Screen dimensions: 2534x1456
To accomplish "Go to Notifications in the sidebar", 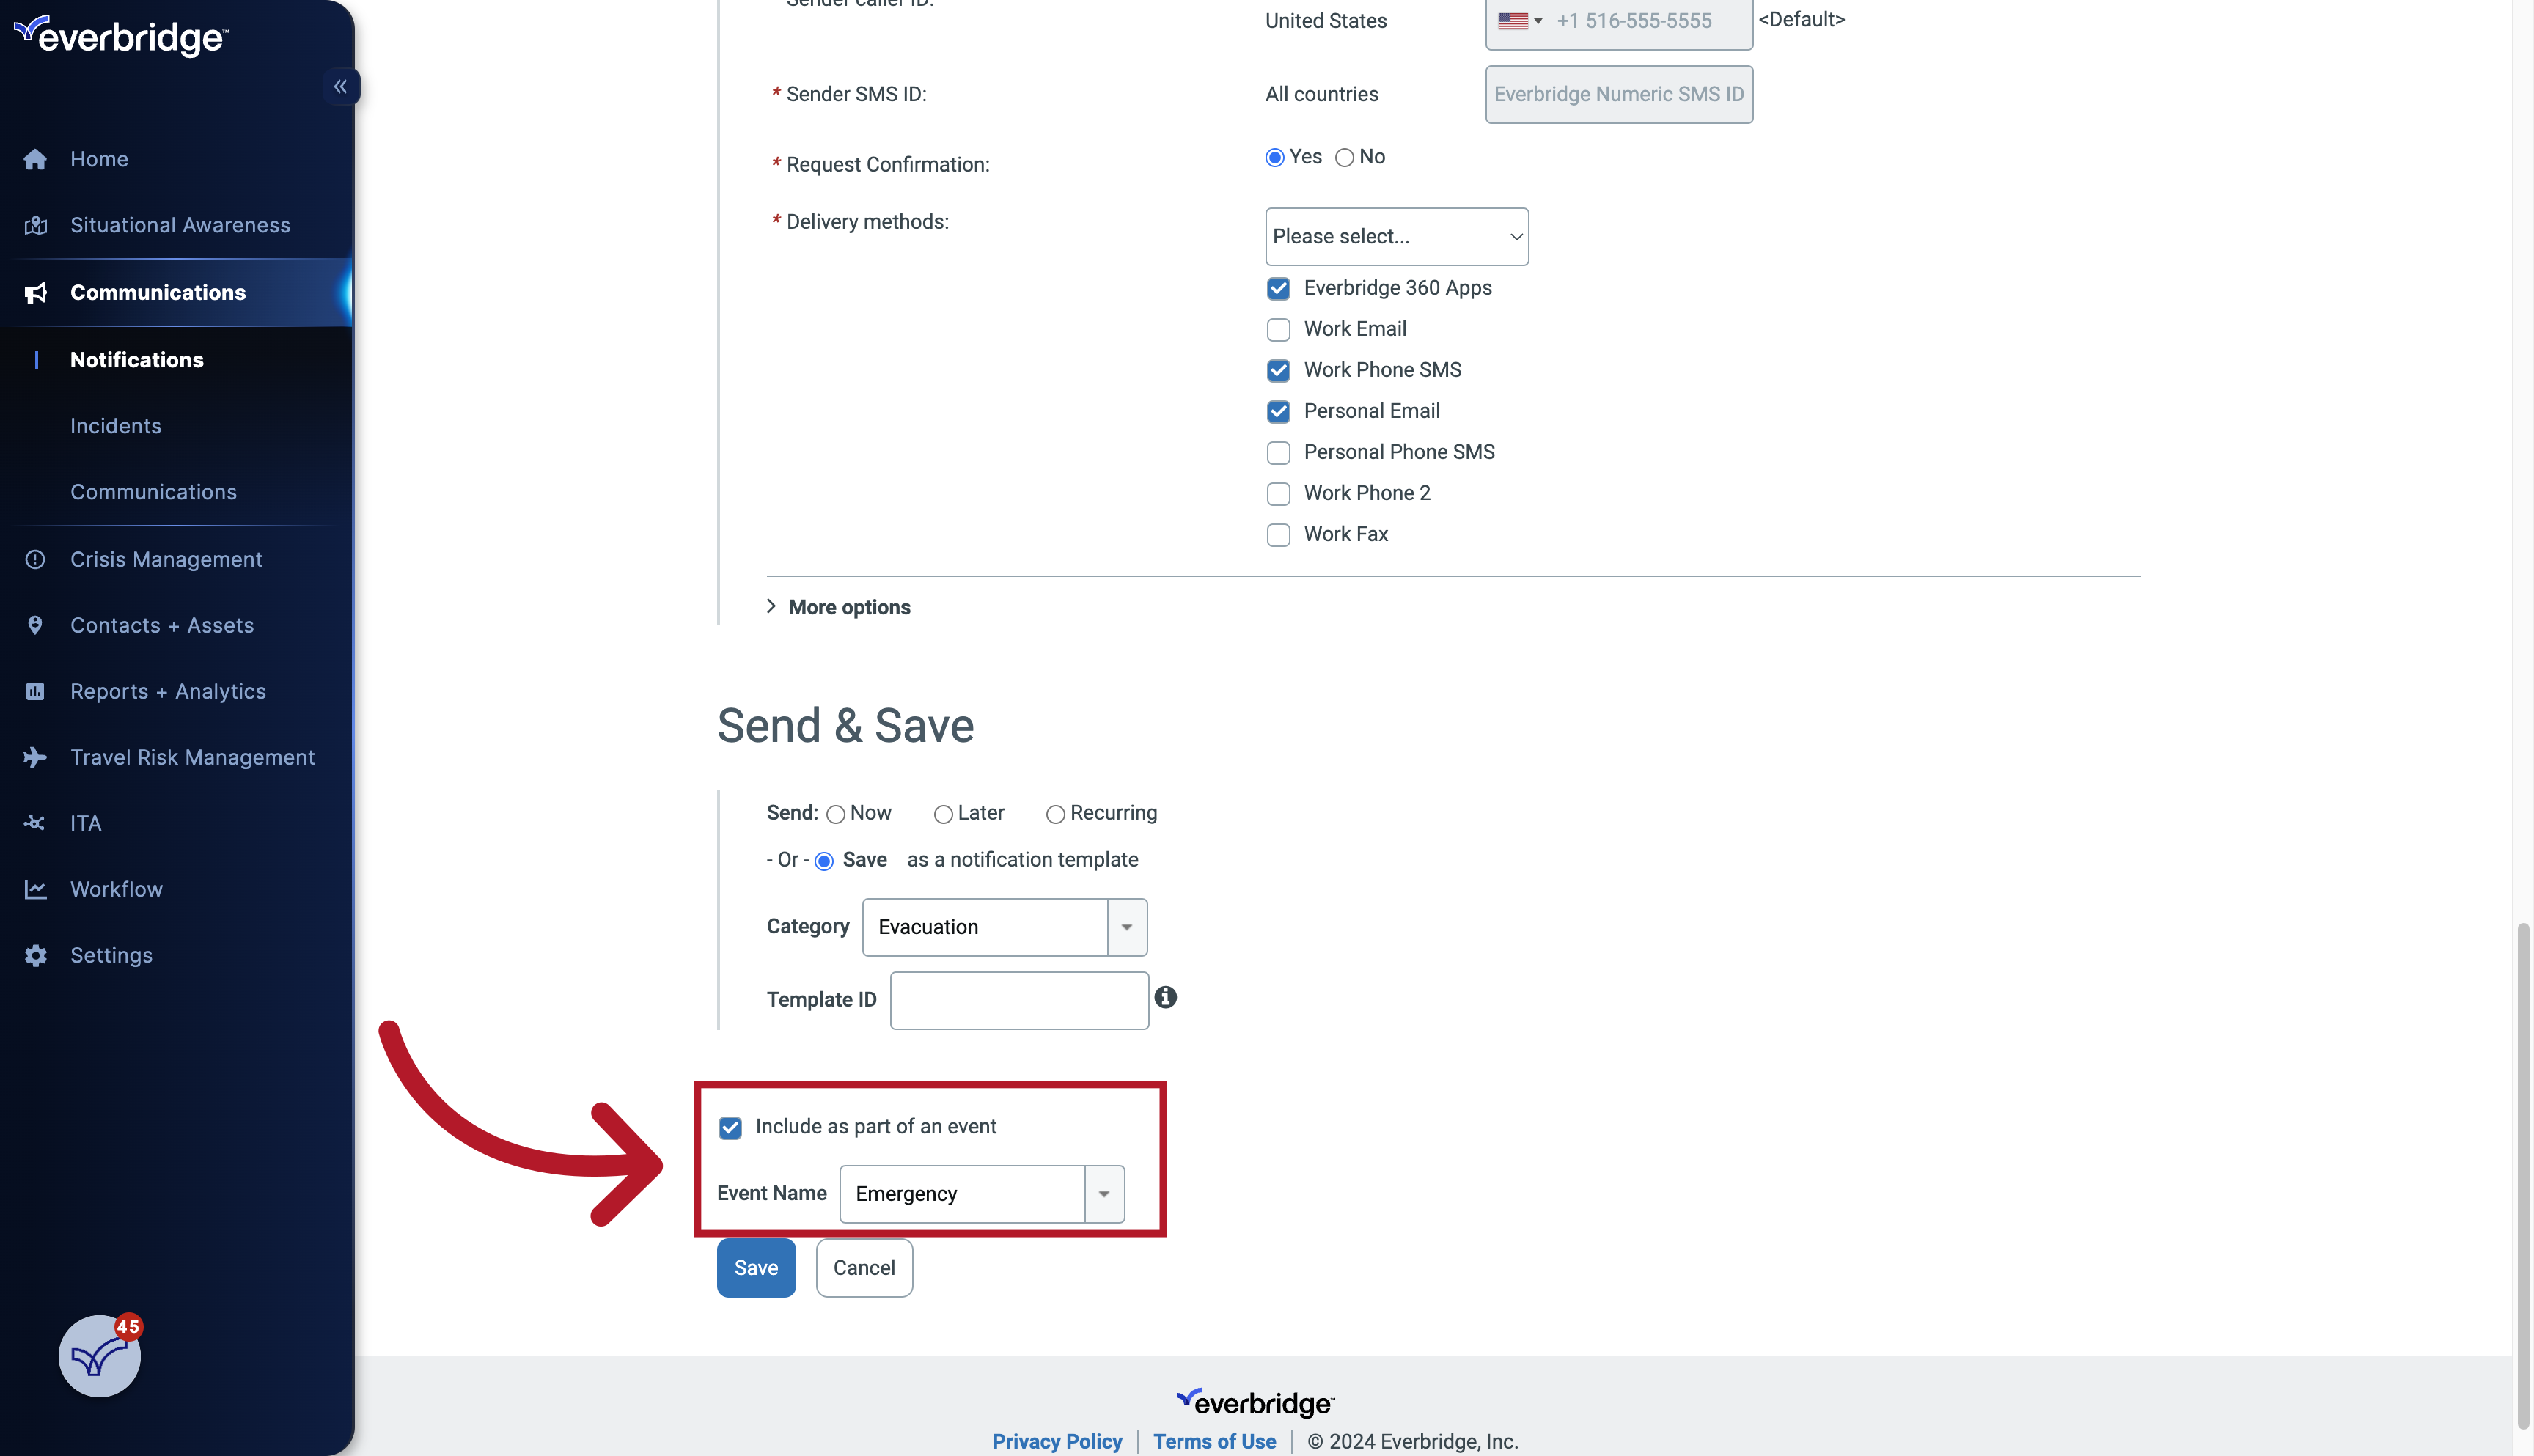I will [x=137, y=359].
